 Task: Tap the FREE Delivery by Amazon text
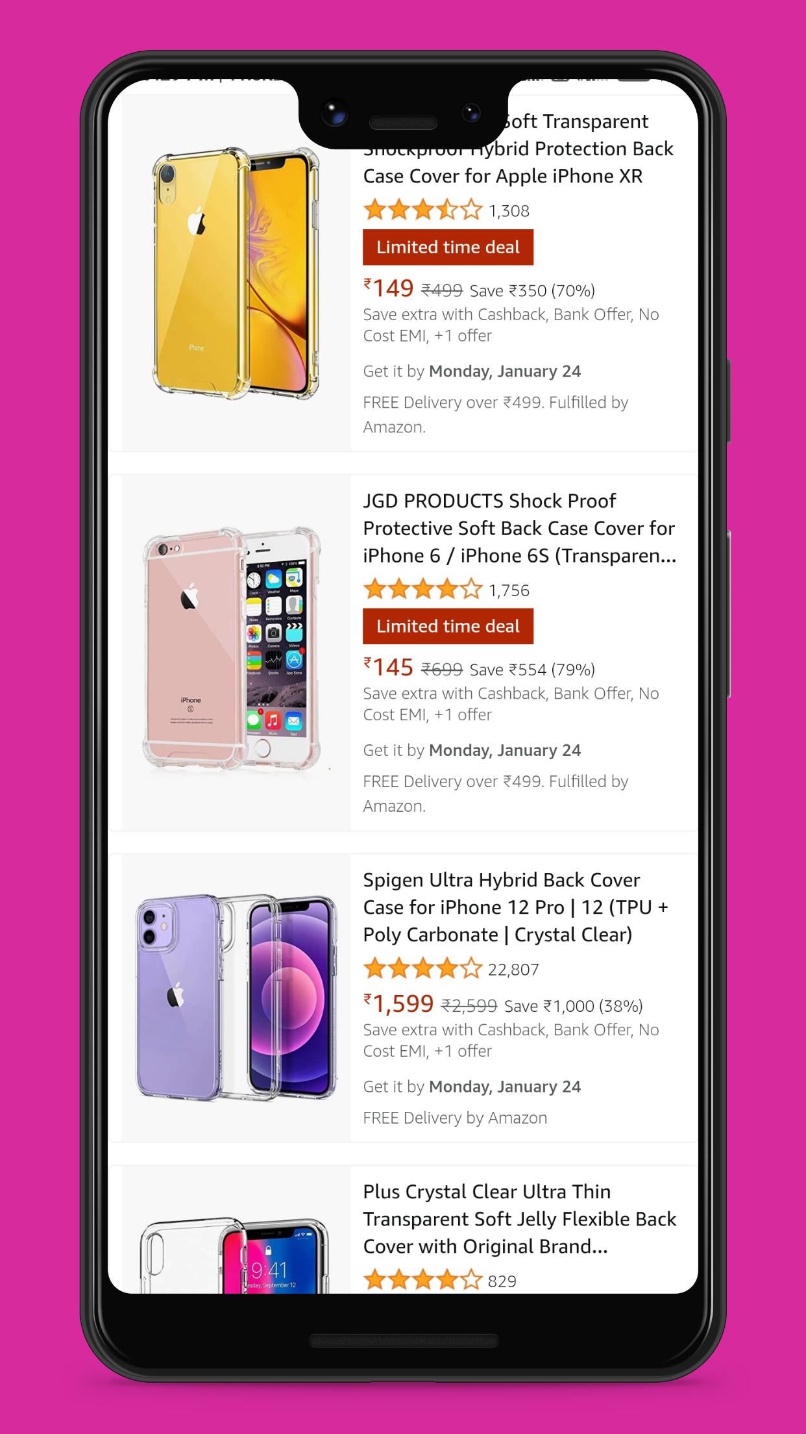click(x=455, y=1118)
